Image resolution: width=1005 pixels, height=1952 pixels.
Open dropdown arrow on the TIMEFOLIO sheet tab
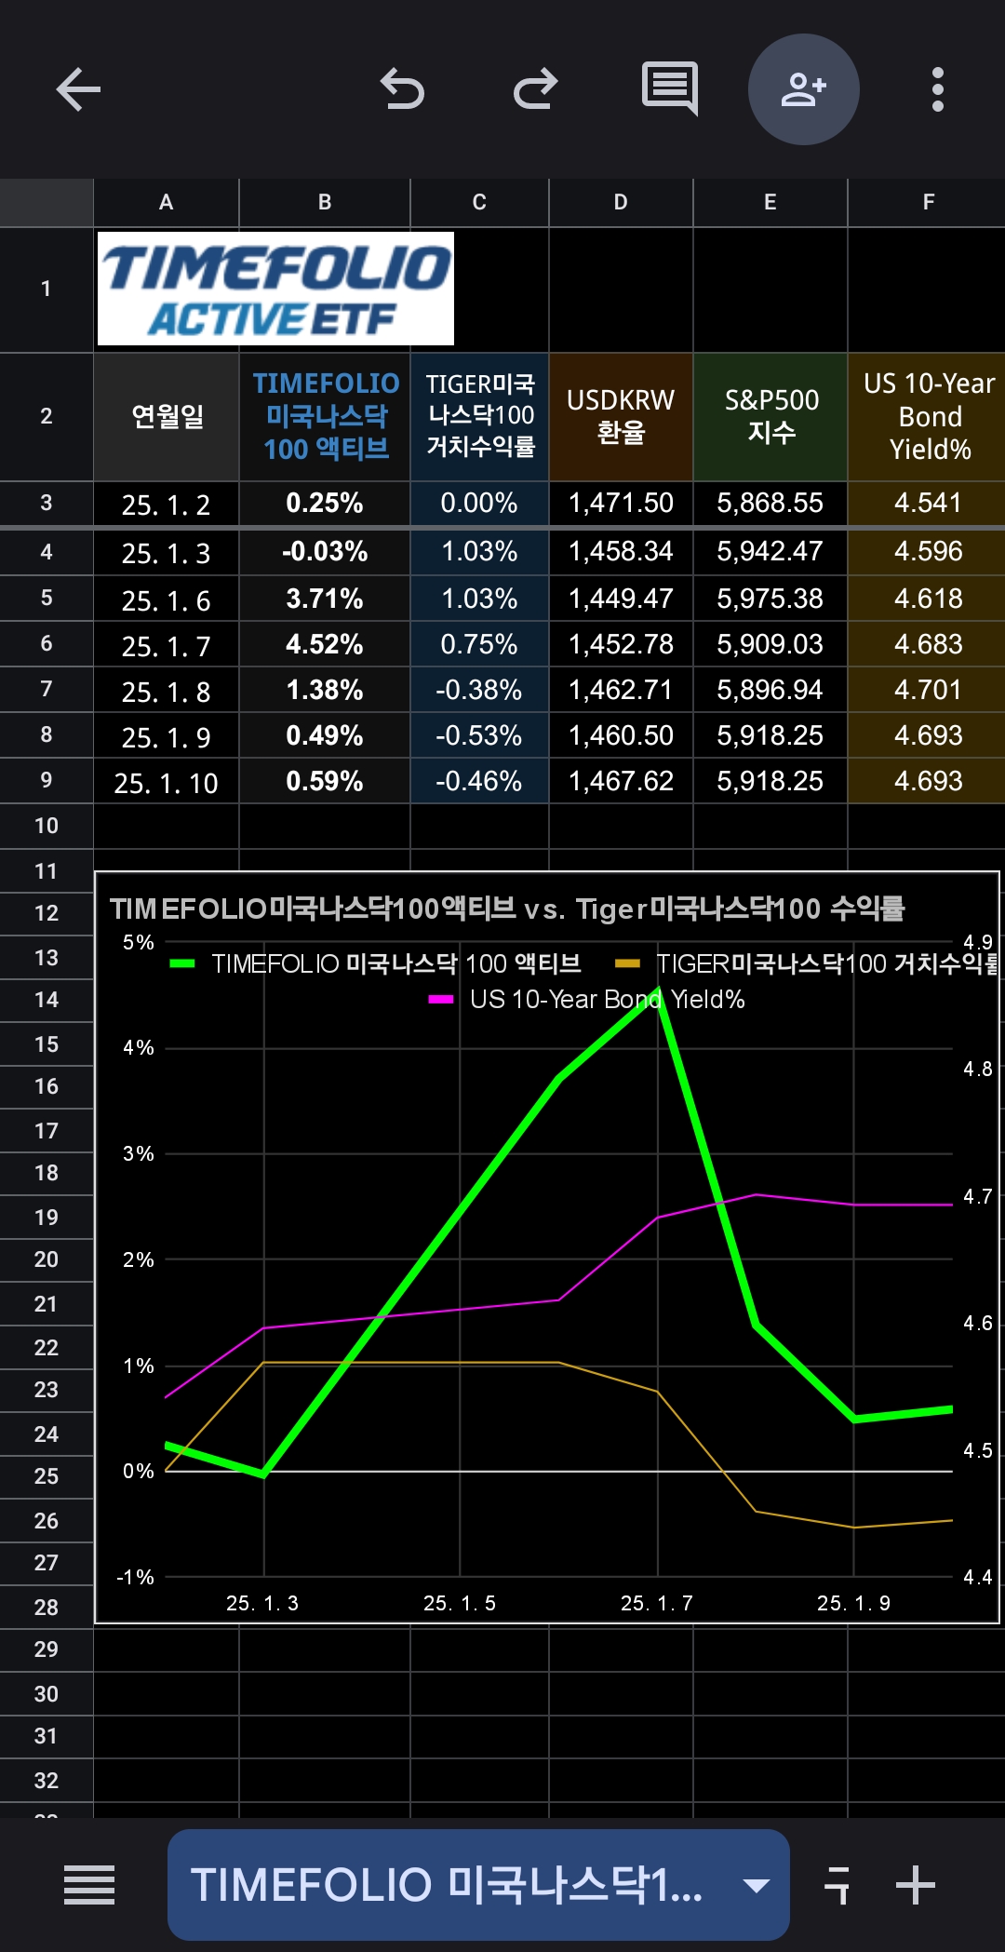756,1886
